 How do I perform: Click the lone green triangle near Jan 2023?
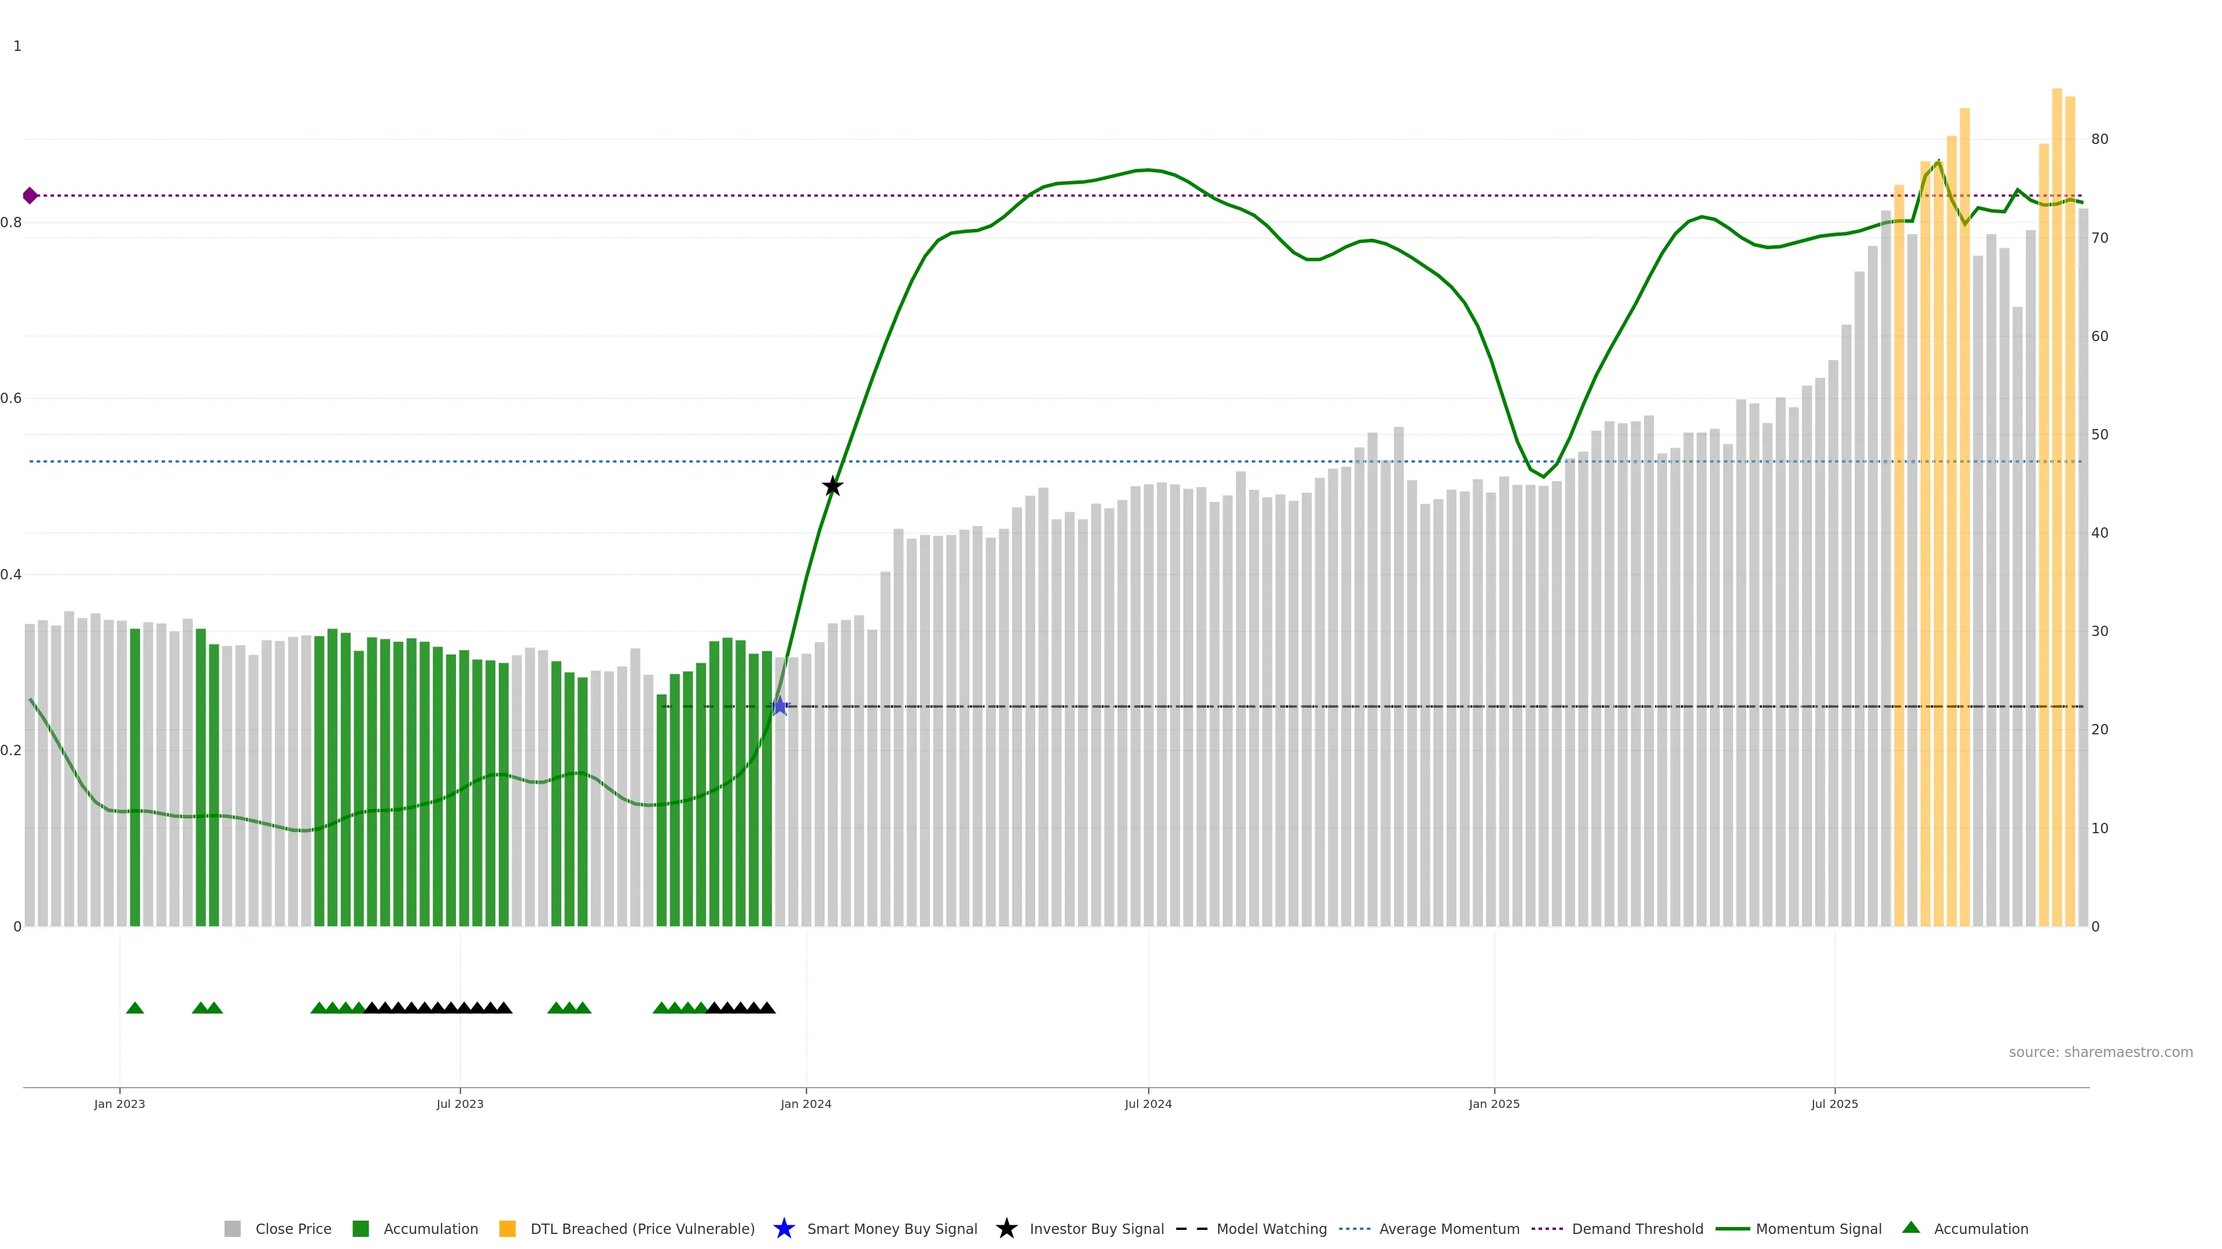point(135,1008)
